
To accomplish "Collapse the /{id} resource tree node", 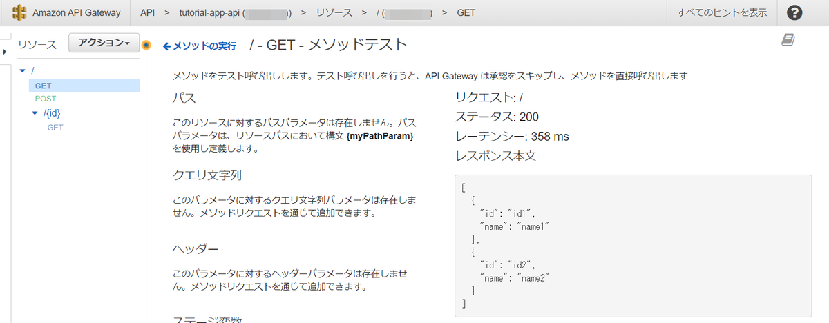I will click(x=35, y=113).
